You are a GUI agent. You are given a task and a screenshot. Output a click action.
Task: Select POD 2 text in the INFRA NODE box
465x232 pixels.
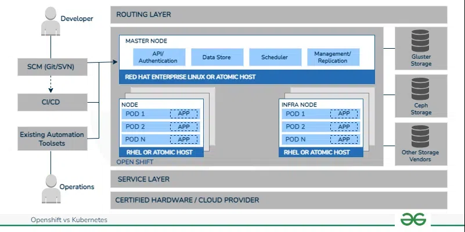coord(295,127)
